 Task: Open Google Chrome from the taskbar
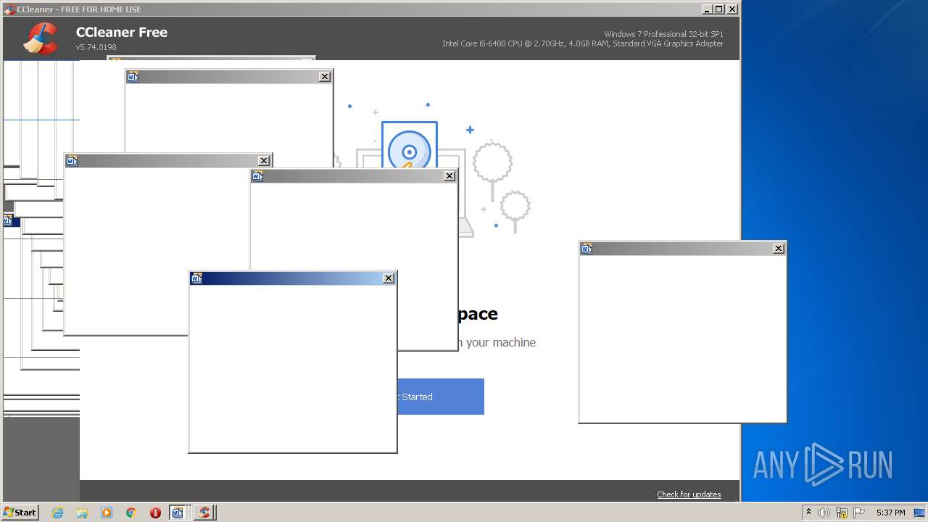click(131, 513)
